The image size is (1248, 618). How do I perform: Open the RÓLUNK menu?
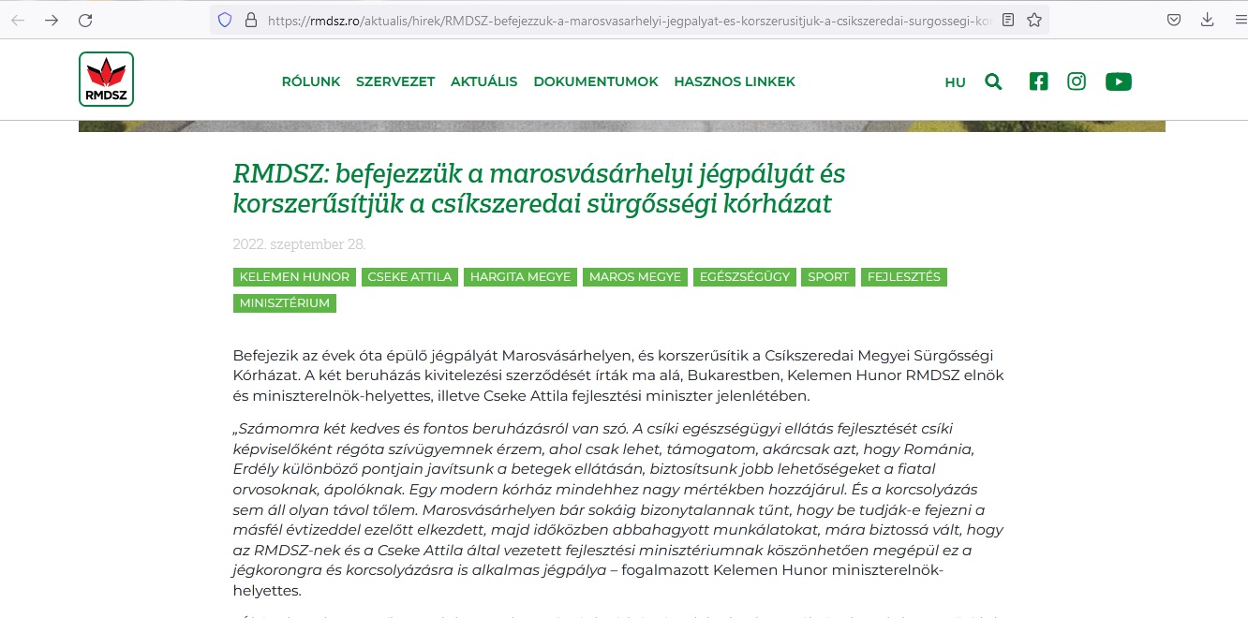point(311,81)
